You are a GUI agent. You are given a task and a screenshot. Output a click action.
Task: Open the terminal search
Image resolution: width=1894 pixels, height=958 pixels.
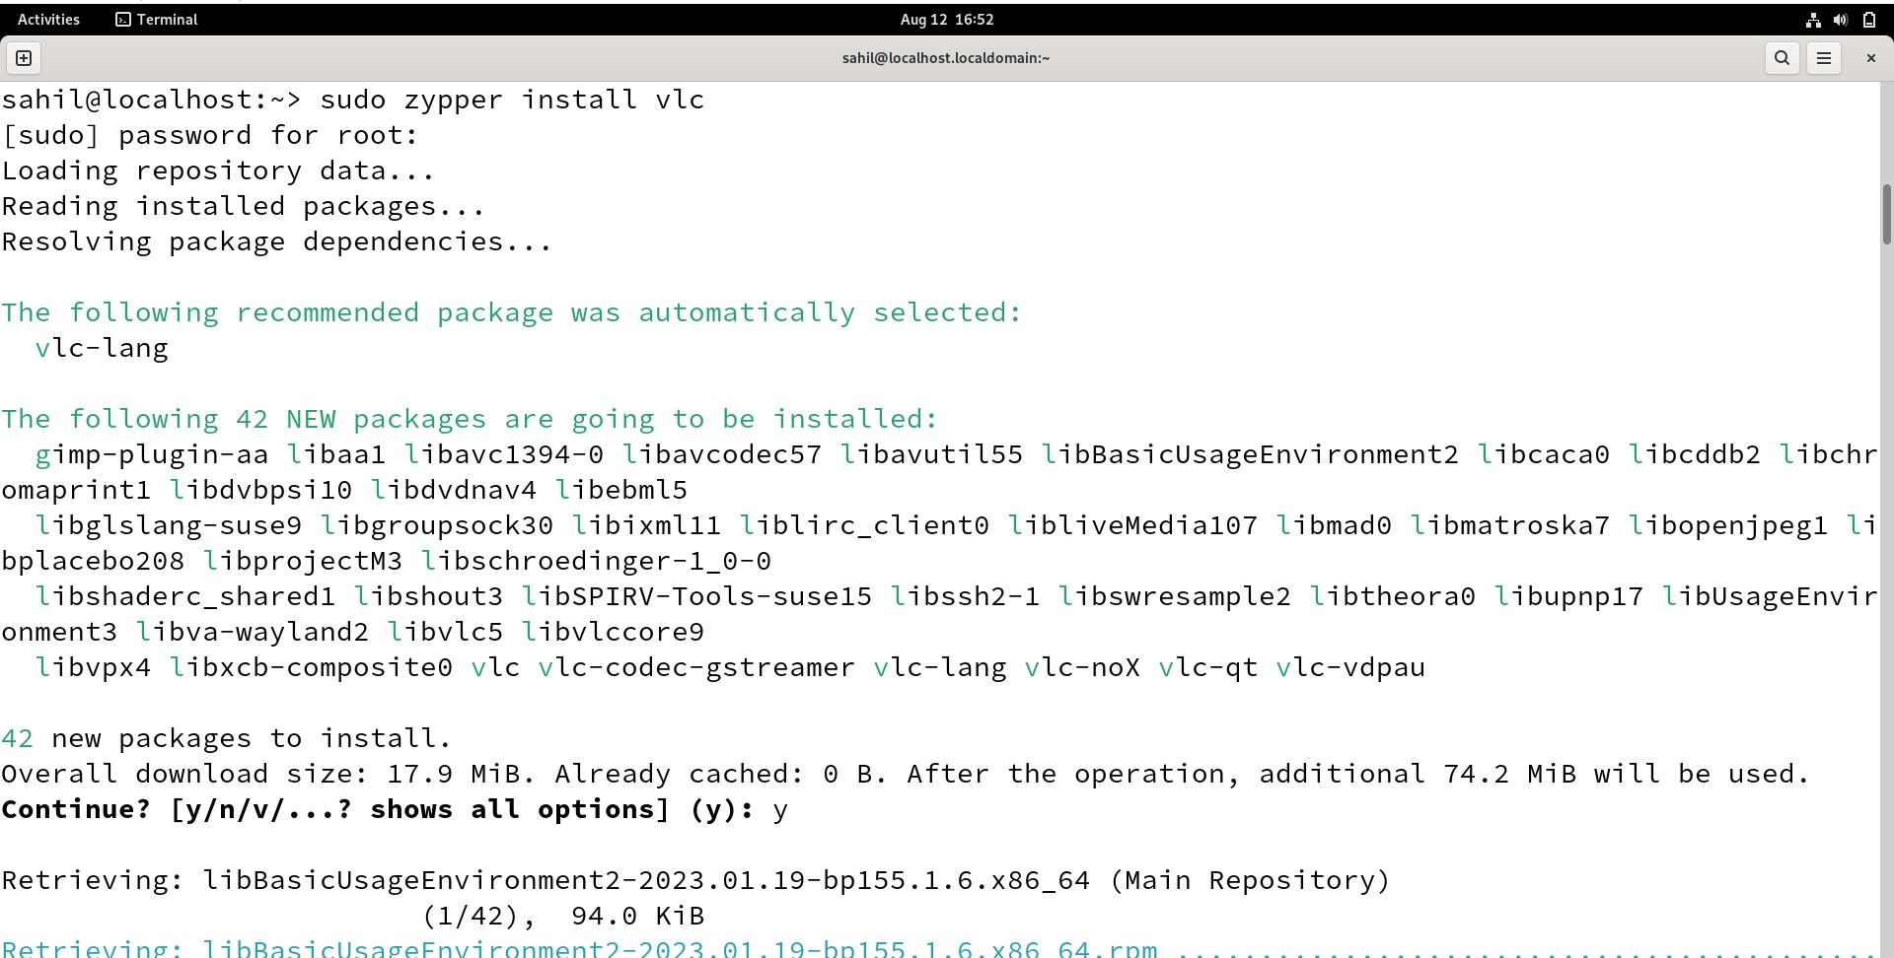(x=1782, y=57)
